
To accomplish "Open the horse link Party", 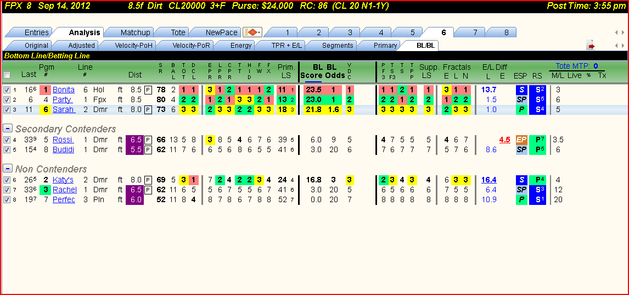I will pyautogui.click(x=62, y=100).
